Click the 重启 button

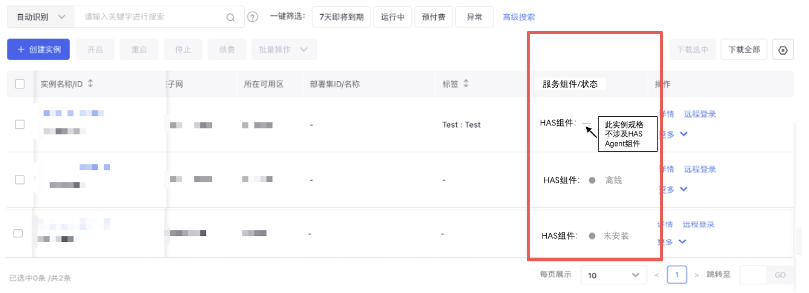point(139,50)
